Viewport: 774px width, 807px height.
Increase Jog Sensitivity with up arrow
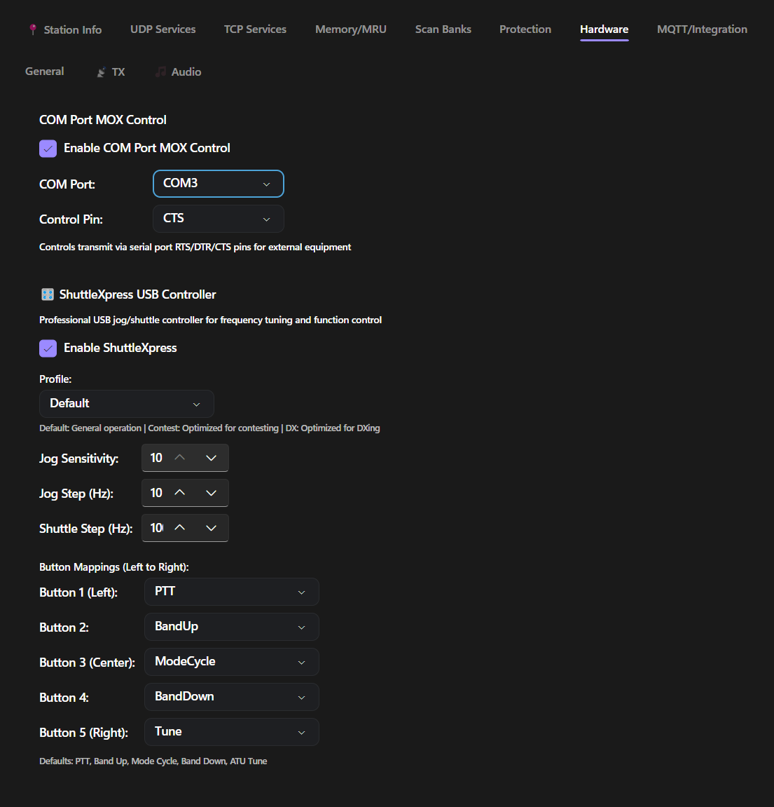pos(180,458)
